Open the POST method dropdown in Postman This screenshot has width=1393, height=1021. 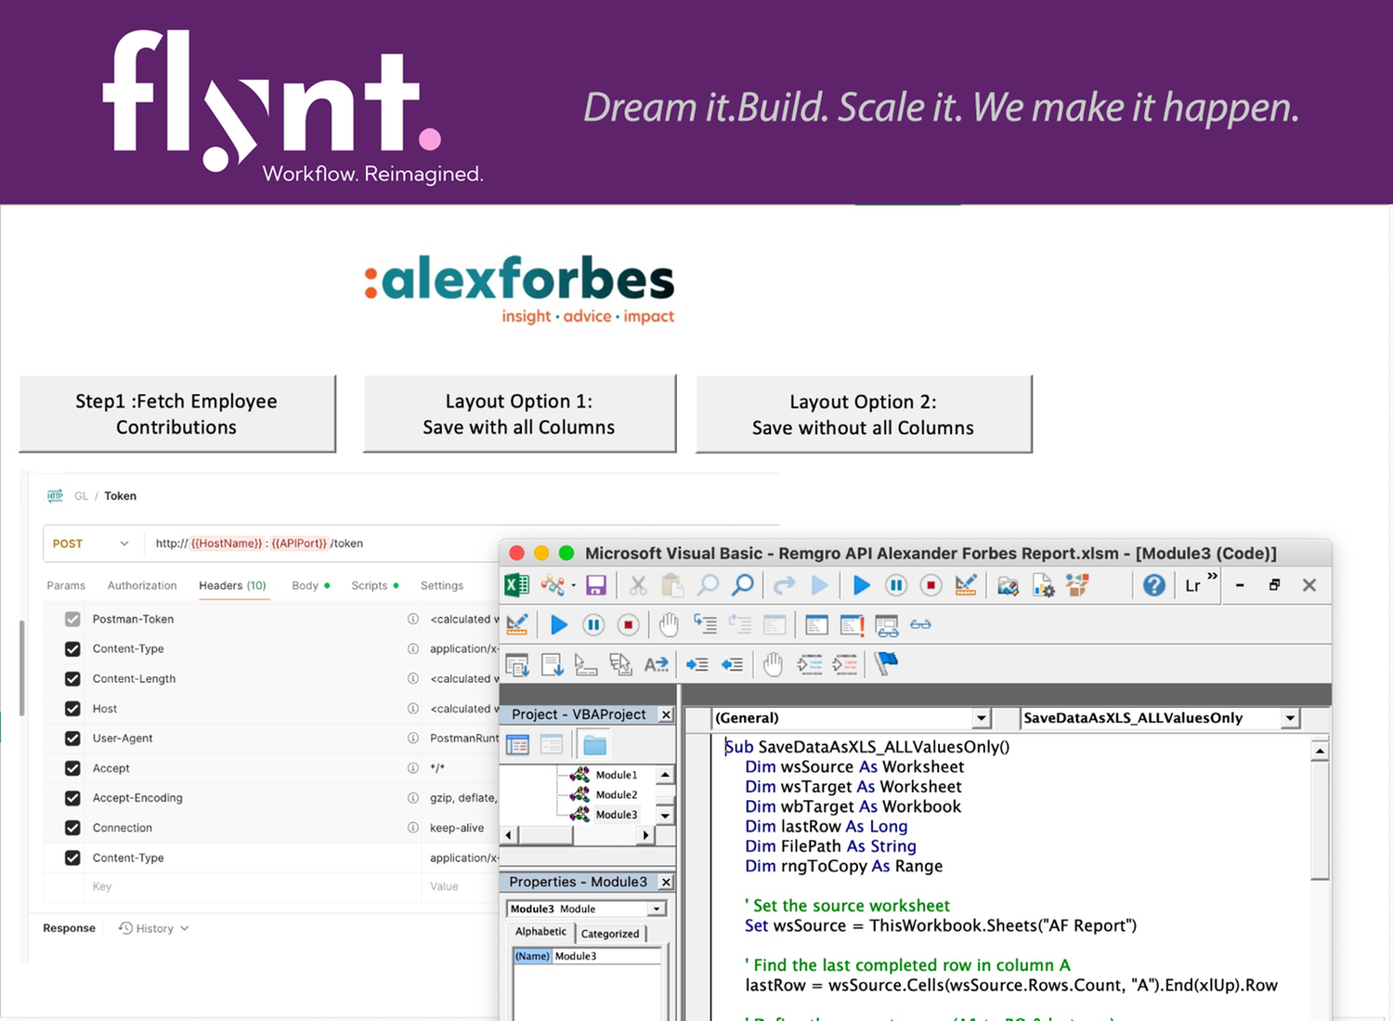[x=91, y=543]
